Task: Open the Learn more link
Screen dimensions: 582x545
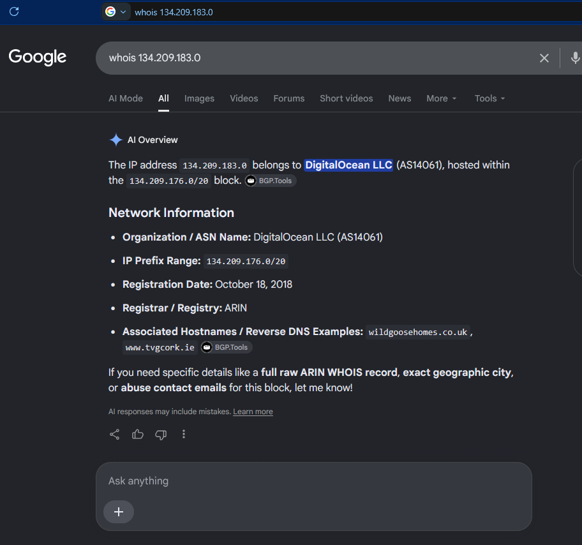Action: 253,412
